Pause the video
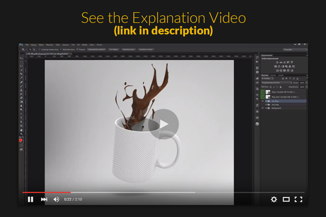Screen dimensions: 326x217 tap(30, 199)
